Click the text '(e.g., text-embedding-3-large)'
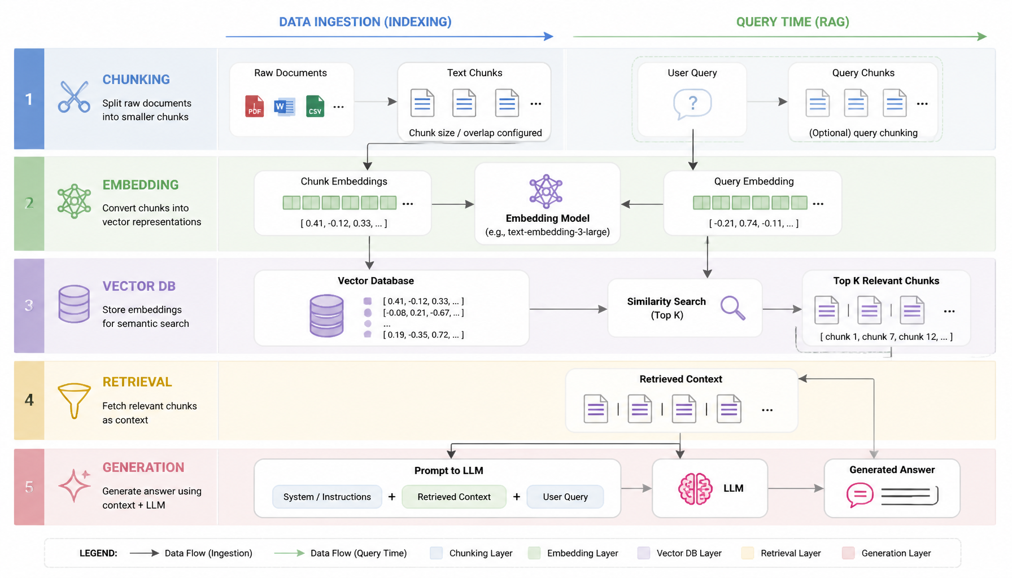Screen dimensions: 1012x578 click(548, 232)
